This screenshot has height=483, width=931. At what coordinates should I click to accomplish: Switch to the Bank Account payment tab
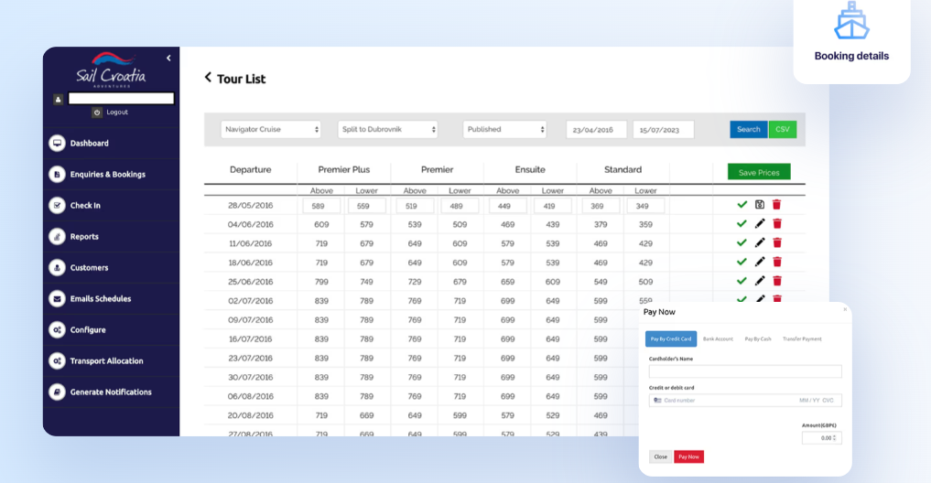718,339
